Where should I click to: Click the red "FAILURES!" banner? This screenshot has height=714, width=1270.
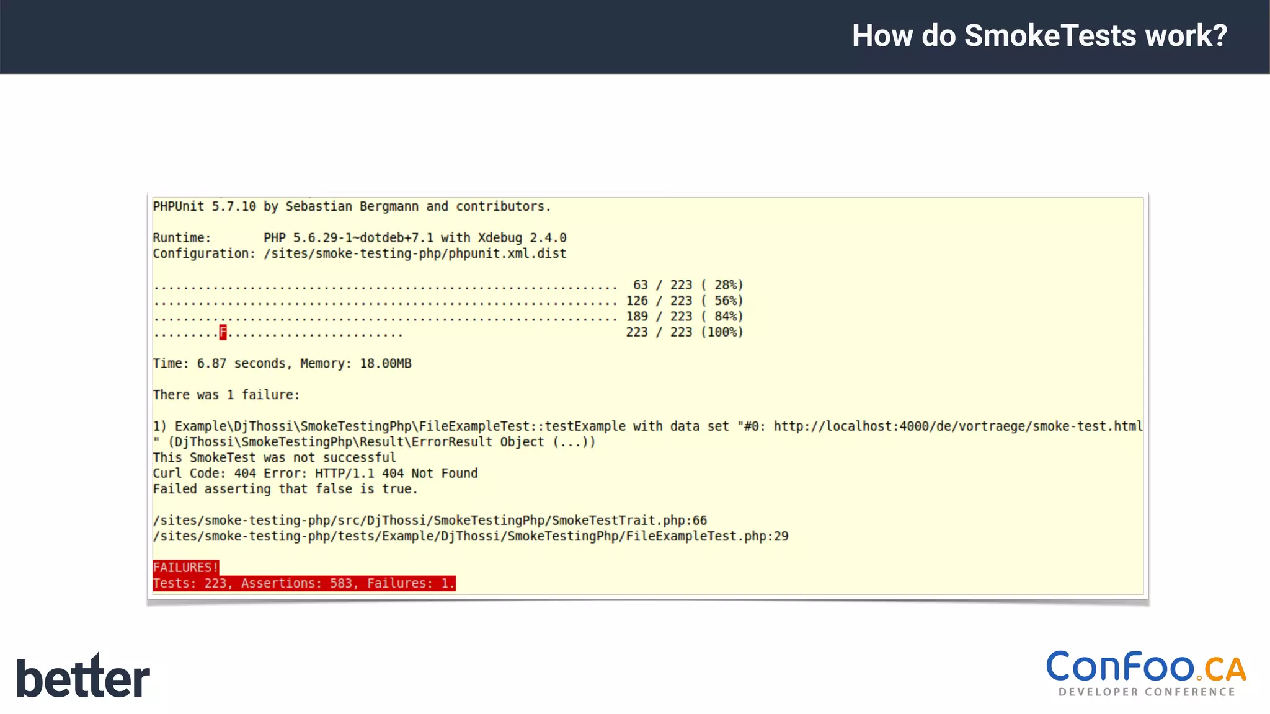coord(185,568)
